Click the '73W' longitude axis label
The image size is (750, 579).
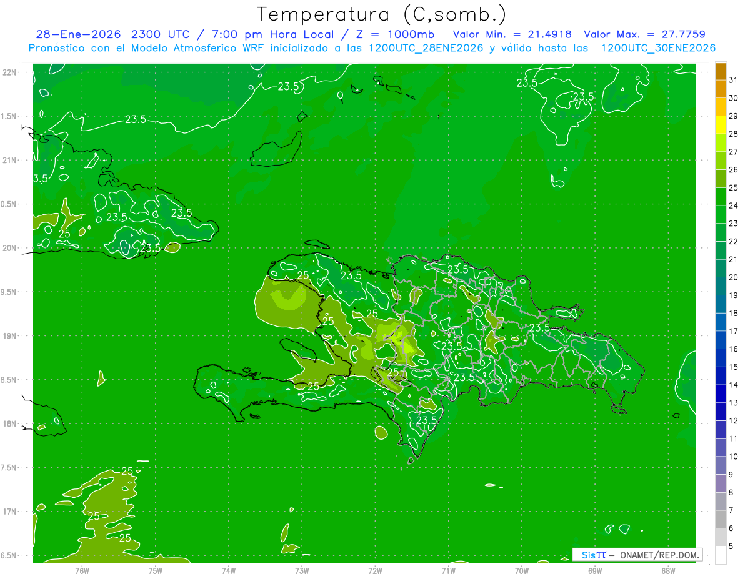302,570
